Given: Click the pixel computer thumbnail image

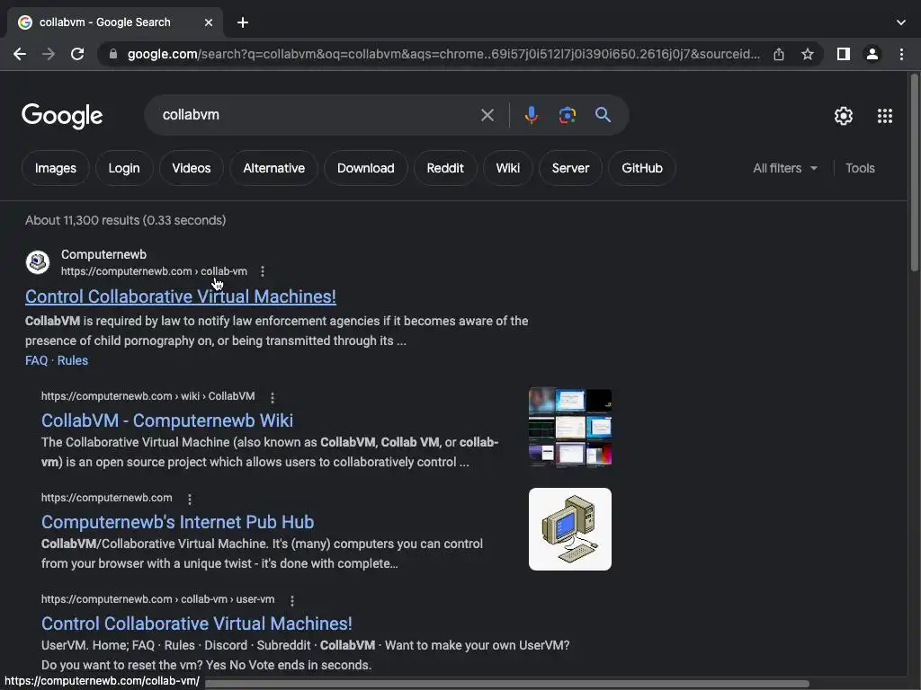Looking at the screenshot, I should [x=569, y=528].
